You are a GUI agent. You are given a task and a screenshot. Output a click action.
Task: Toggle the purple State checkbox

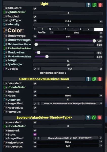35,134
